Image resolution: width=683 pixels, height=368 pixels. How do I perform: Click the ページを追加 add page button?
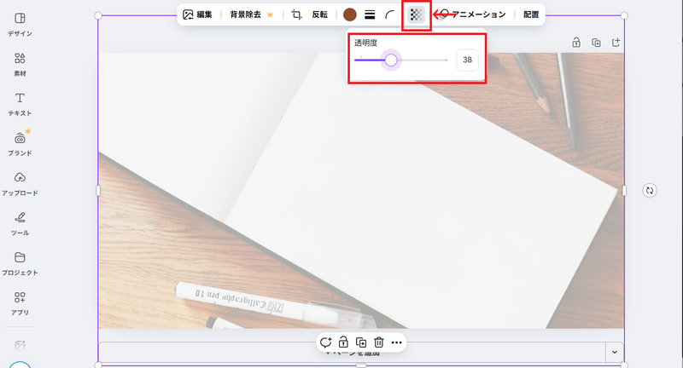(352, 352)
